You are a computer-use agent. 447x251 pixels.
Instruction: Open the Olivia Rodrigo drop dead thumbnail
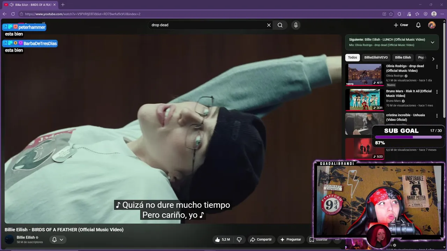[365, 75]
